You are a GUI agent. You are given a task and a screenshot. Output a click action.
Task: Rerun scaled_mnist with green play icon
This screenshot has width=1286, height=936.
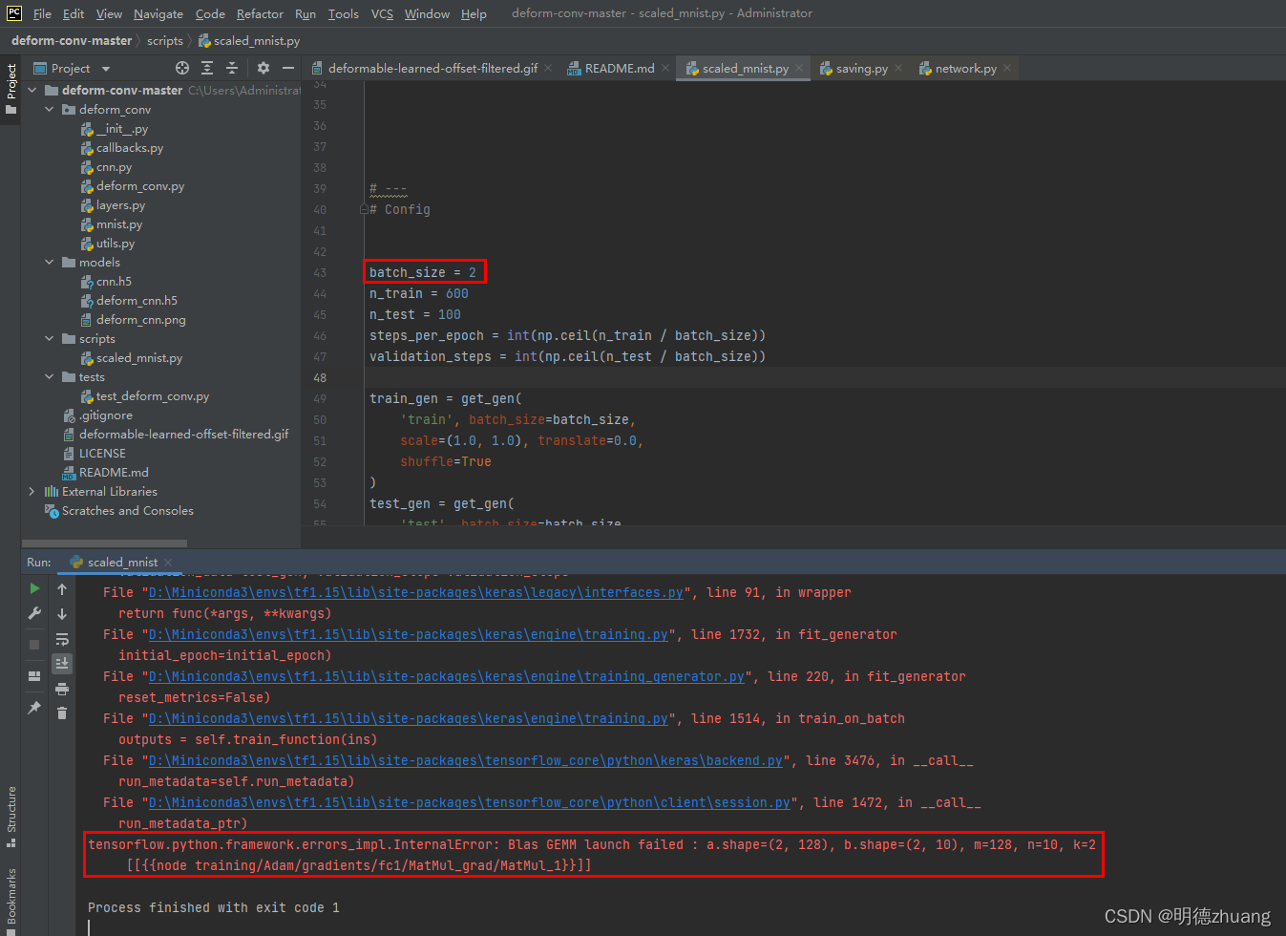[34, 588]
